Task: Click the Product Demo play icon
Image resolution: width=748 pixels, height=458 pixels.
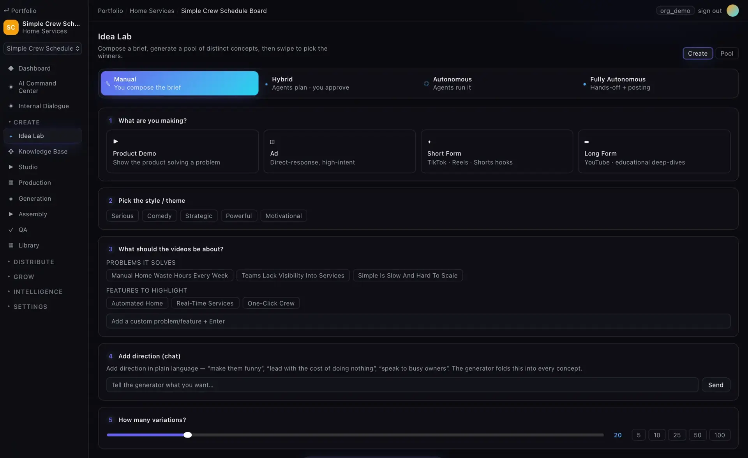Action: (116, 141)
